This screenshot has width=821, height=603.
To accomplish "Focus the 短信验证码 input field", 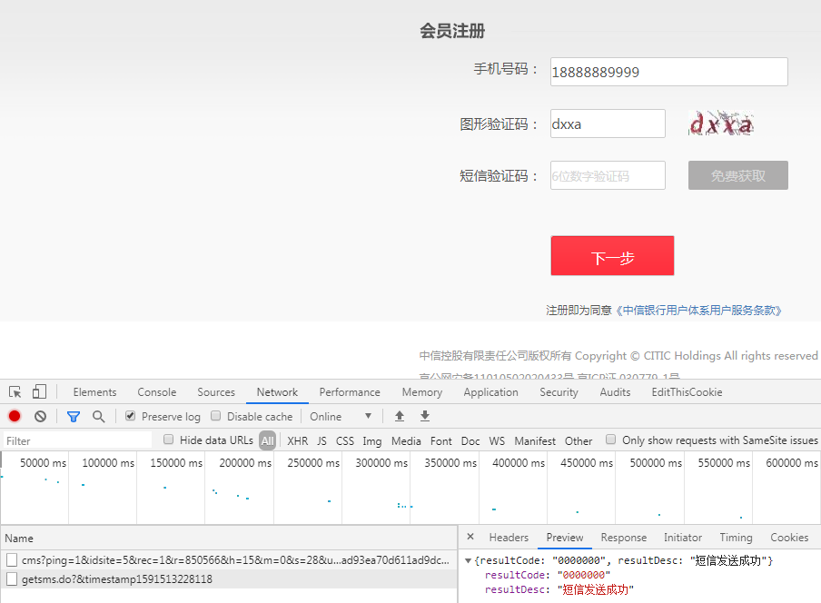I will click(x=608, y=175).
